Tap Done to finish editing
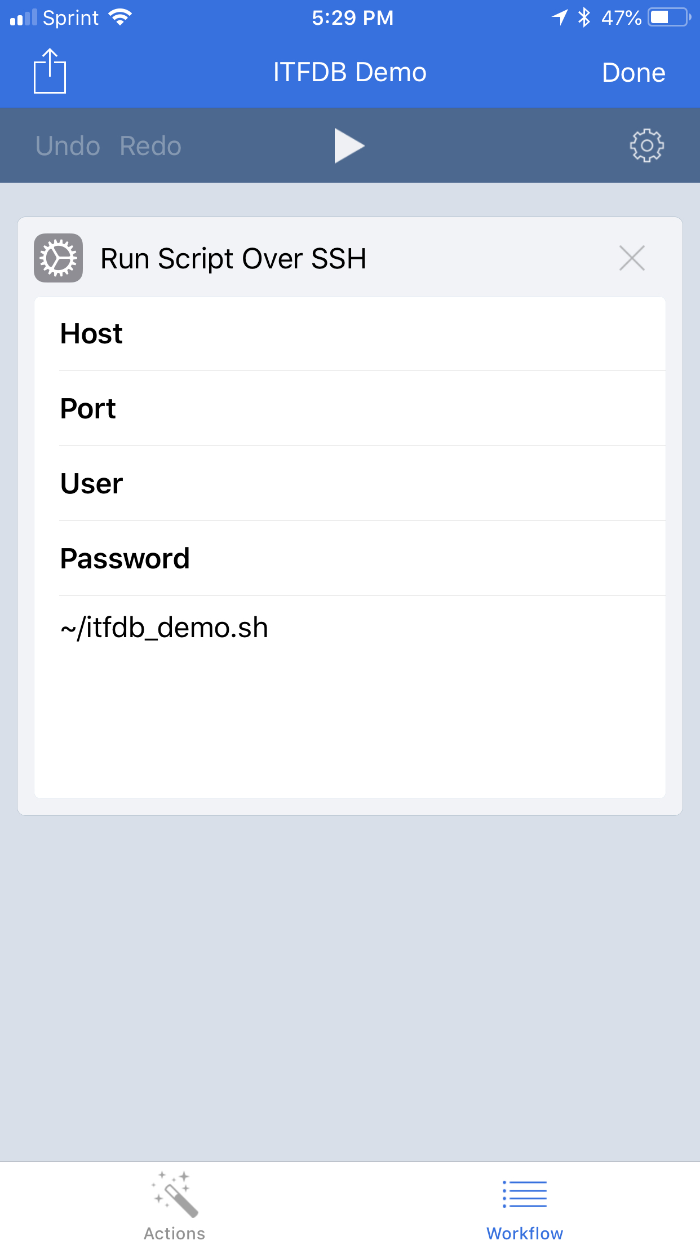Viewport: 700px width, 1245px height. pyautogui.click(x=633, y=72)
